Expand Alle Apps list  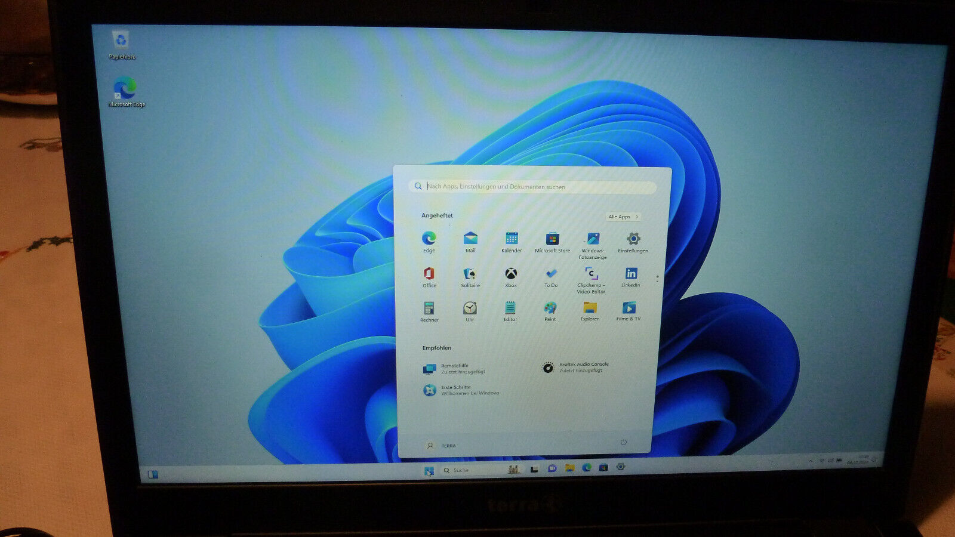(x=623, y=217)
